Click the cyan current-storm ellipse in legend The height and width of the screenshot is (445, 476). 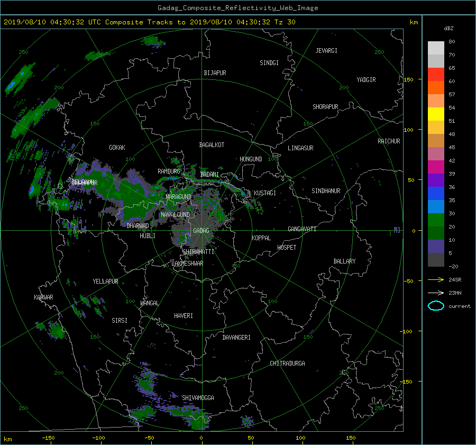coord(436,306)
